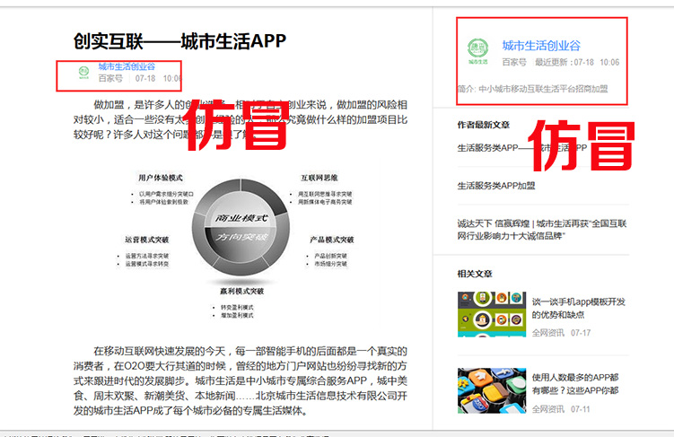Click the small green author avatar under the article title
The image size is (674, 437).
[83, 72]
